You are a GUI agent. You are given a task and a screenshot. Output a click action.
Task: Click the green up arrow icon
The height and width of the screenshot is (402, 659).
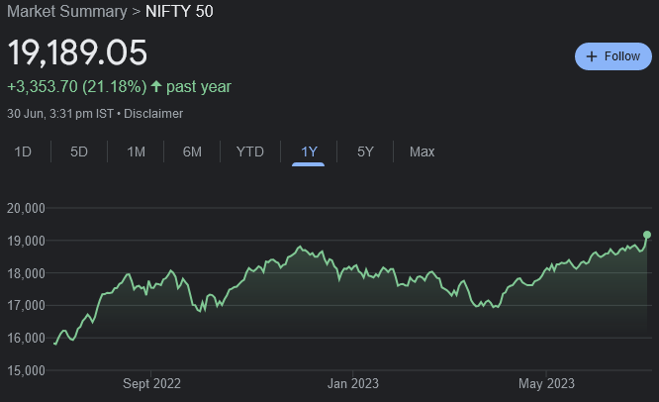[156, 86]
